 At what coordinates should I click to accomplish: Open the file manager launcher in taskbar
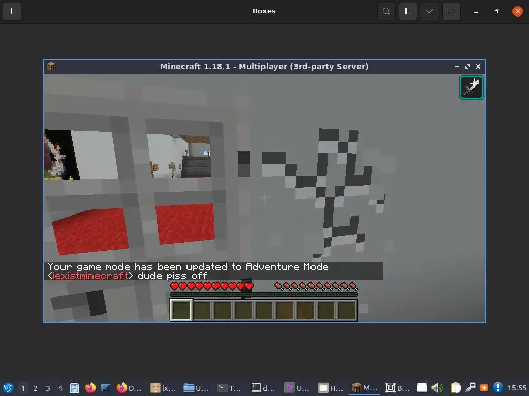click(x=74, y=388)
